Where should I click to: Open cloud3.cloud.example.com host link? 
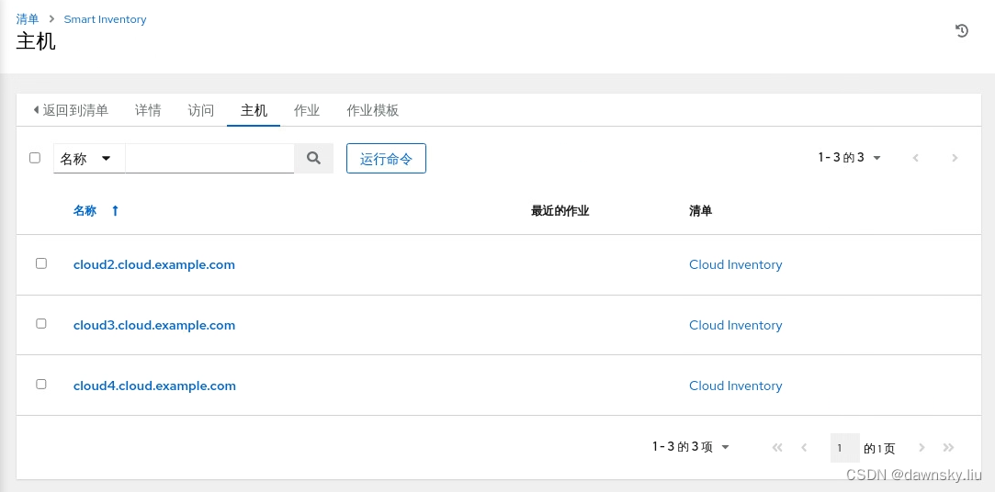[154, 325]
